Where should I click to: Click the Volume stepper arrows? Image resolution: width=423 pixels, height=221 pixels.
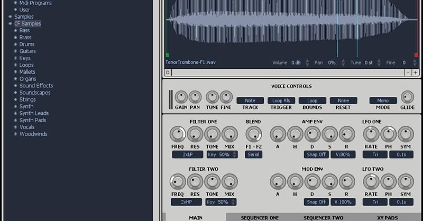(x=307, y=63)
